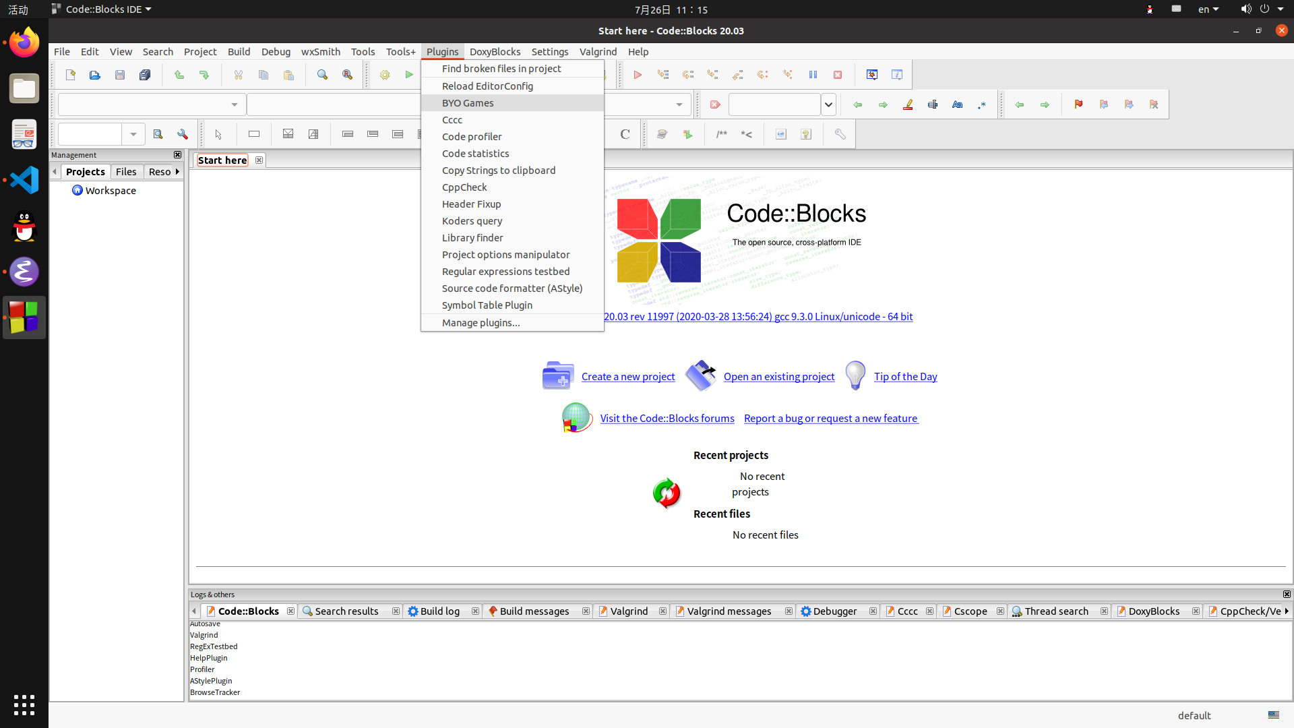Select Workspace in the Projects tree
The height and width of the screenshot is (728, 1294).
tap(111, 190)
